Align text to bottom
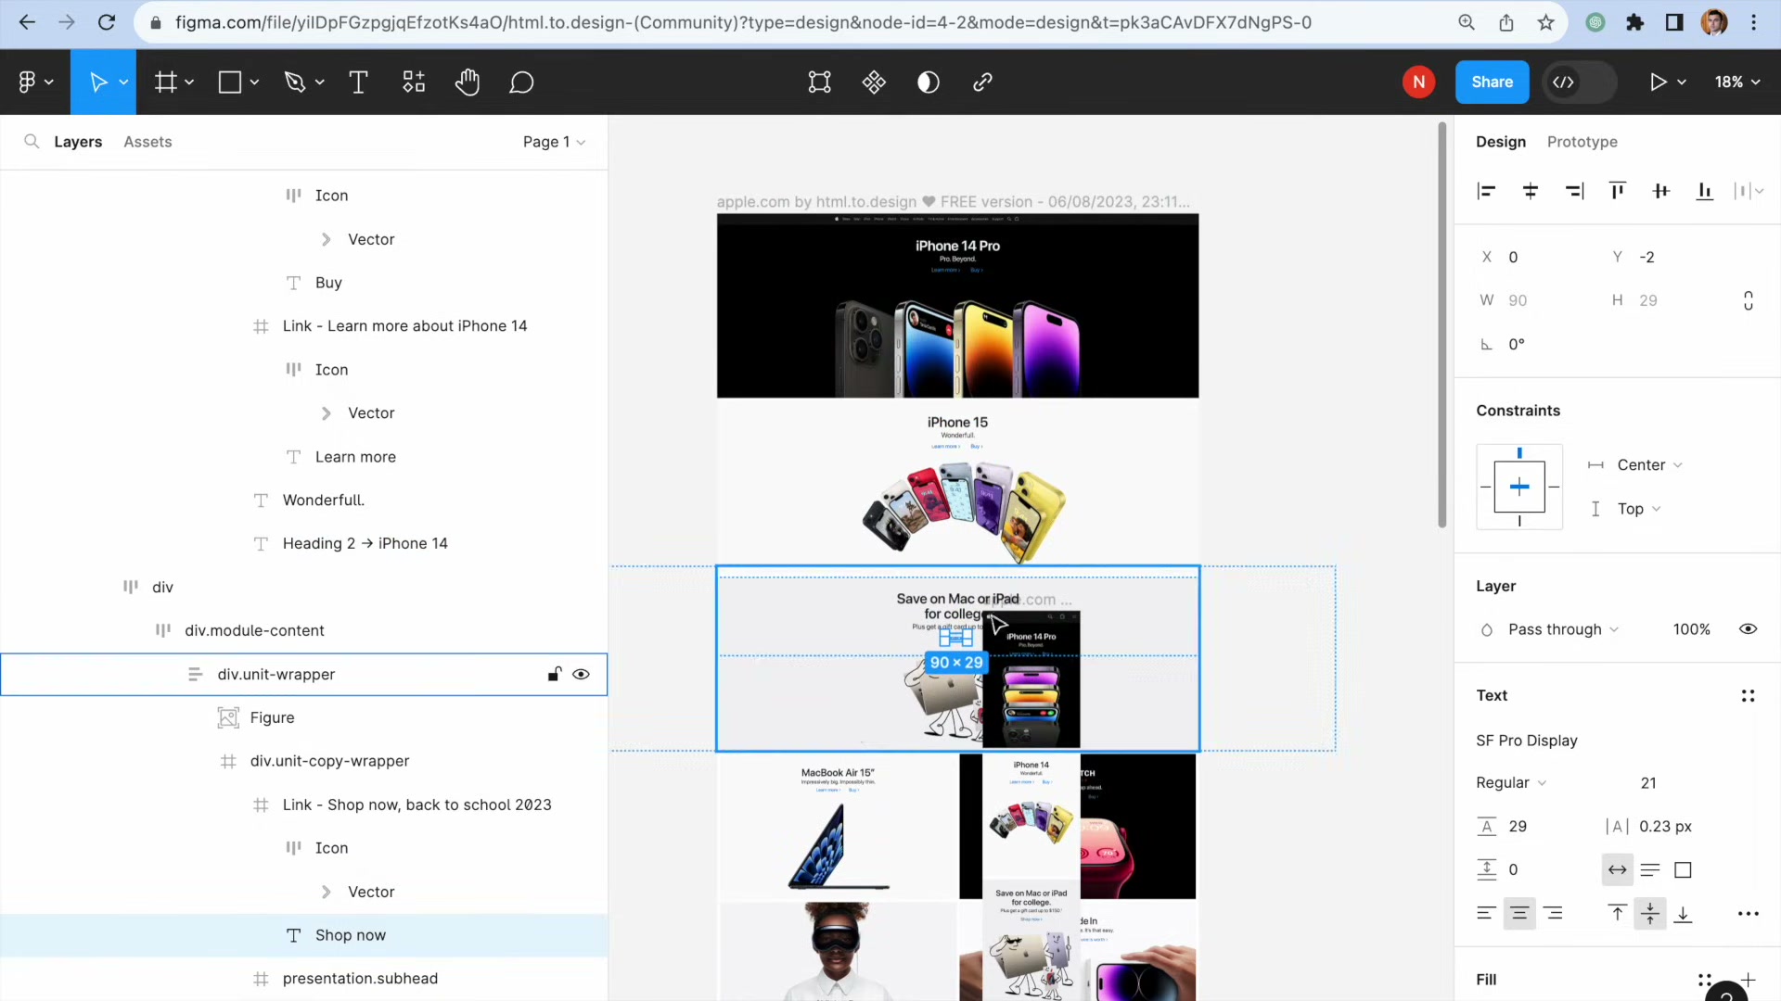The image size is (1781, 1001). click(x=1684, y=914)
